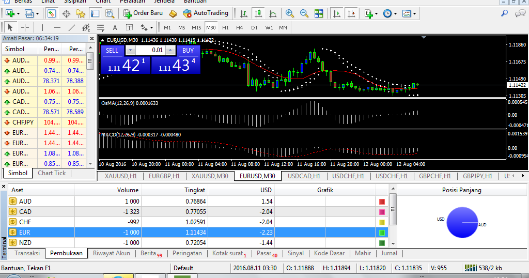This screenshot has height=278, width=529.
Task: Open the Riwayat Akun tab
Action: point(112,253)
